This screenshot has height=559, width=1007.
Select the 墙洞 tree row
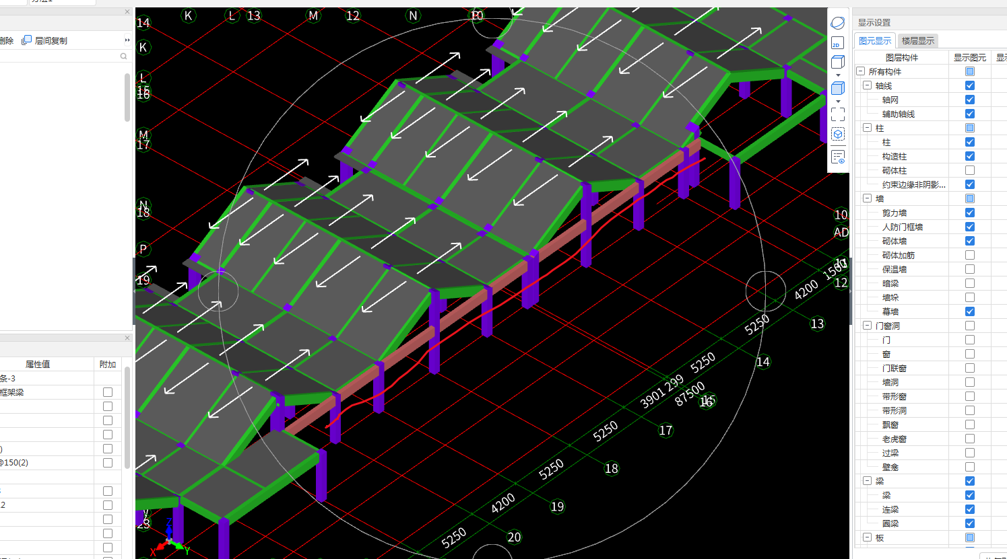point(890,382)
